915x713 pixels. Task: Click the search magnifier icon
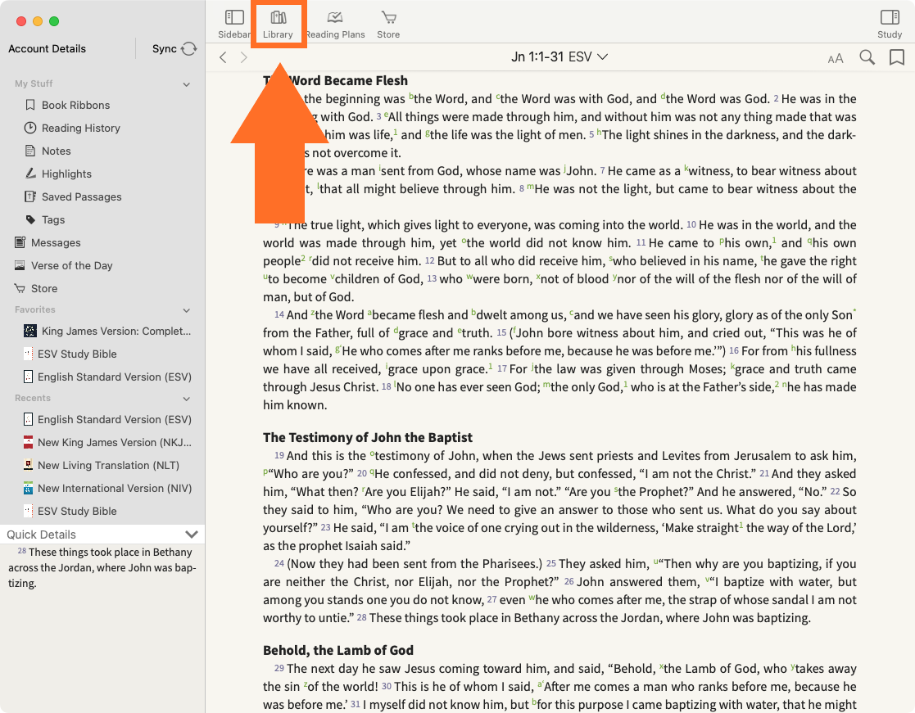[867, 57]
